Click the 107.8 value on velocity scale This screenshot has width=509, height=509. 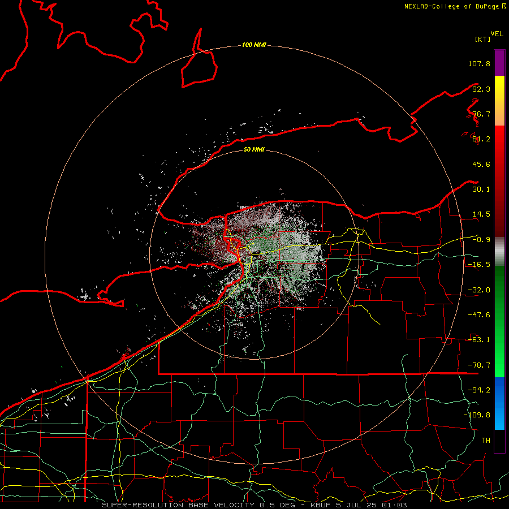479,63
